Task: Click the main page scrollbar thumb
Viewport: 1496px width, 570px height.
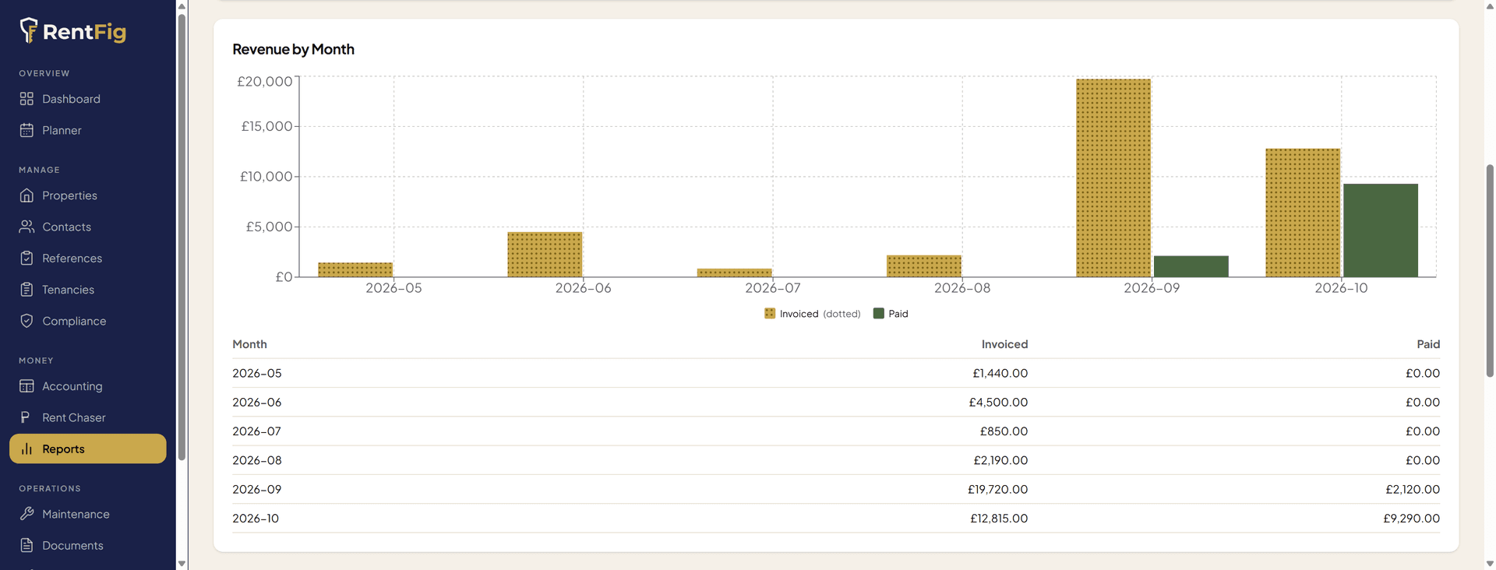Action: [1490, 270]
